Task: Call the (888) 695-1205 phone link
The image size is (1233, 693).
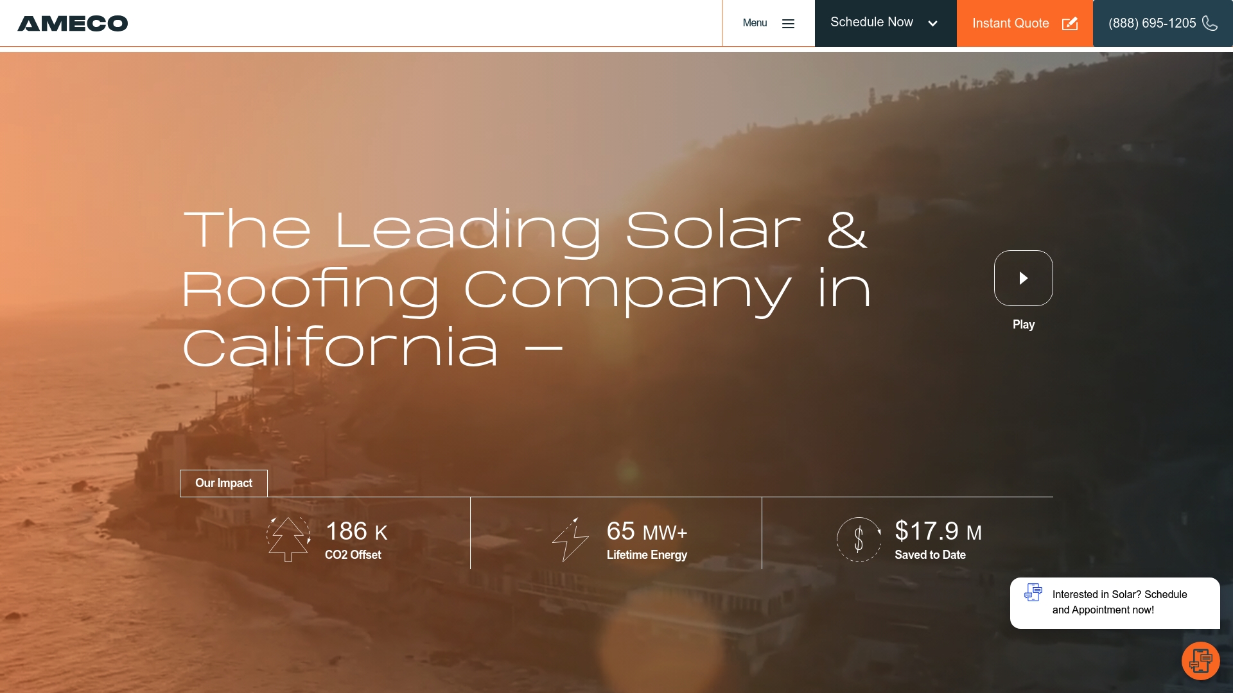Action: tap(1152, 23)
